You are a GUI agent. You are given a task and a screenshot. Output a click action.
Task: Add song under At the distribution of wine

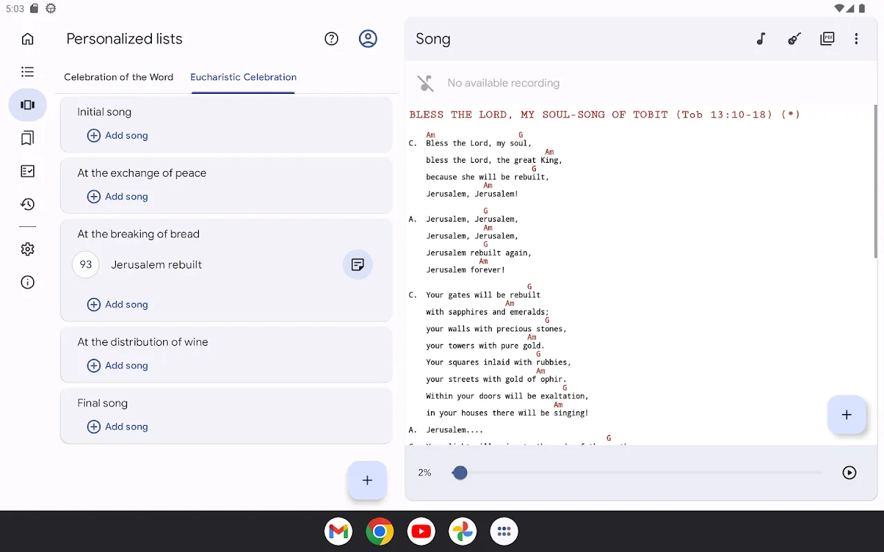click(118, 366)
